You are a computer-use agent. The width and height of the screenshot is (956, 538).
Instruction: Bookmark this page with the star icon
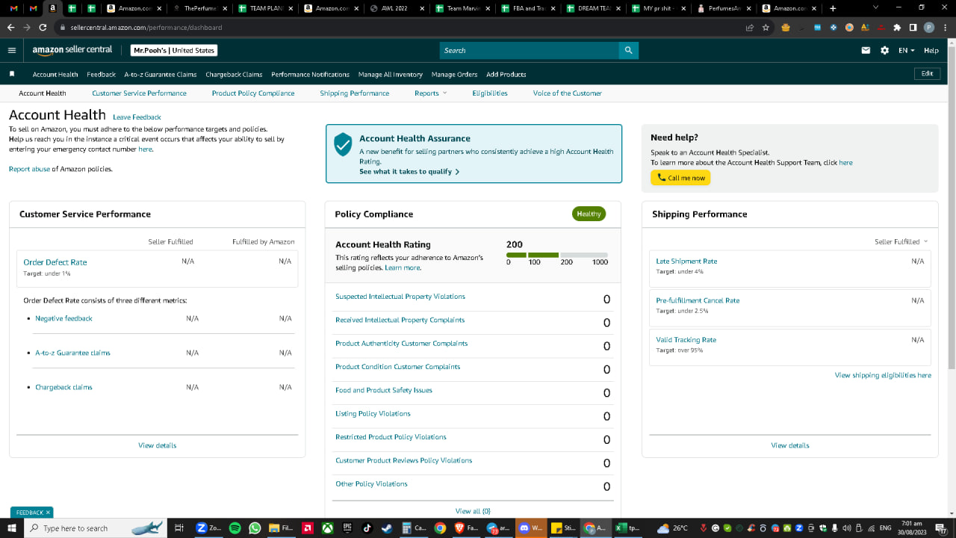pyautogui.click(x=766, y=28)
